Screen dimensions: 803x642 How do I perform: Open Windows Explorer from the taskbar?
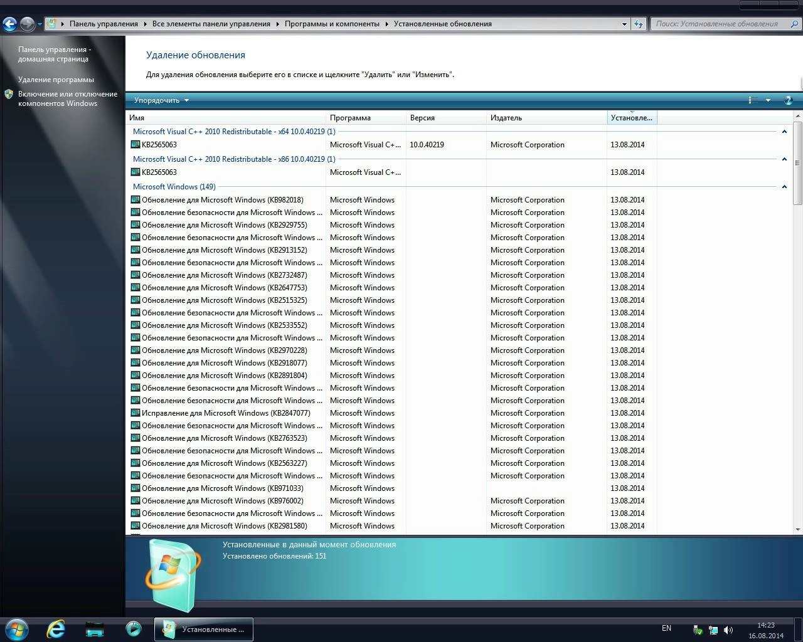pyautogui.click(x=94, y=629)
